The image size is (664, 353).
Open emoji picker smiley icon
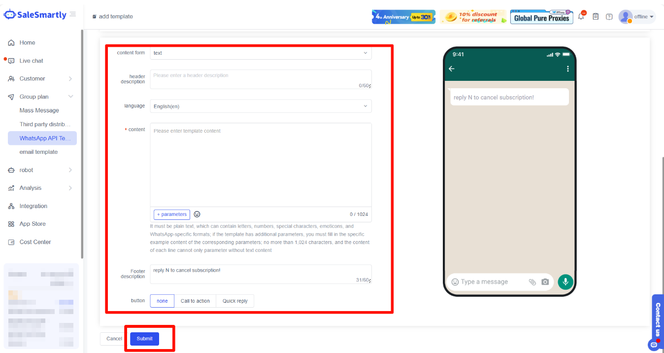(x=197, y=214)
